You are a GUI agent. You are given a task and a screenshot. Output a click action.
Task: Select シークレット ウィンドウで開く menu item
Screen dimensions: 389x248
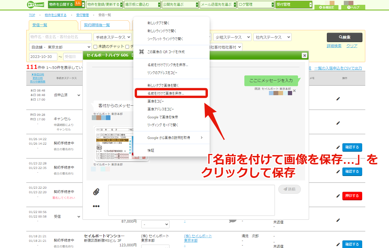(171, 39)
